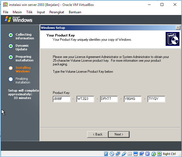The width and height of the screenshot is (182, 157).
Task: Click the Collecting information step indicator
Action: click(x=11, y=35)
